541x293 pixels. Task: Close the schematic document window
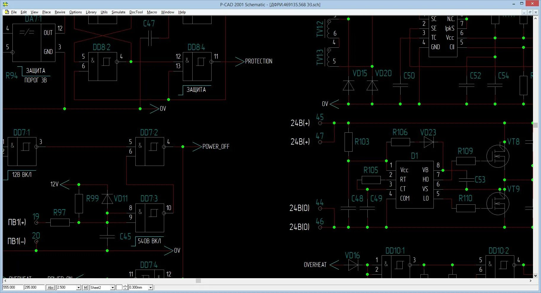(x=535, y=12)
